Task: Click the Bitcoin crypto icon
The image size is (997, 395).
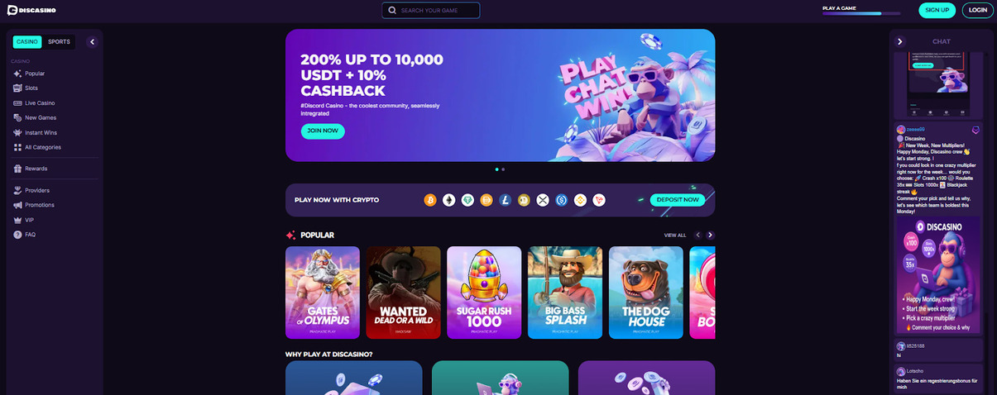Action: 430,200
